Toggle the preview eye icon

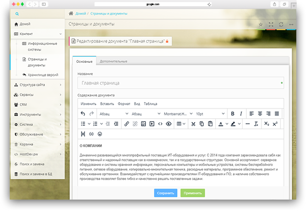tap(168, 124)
